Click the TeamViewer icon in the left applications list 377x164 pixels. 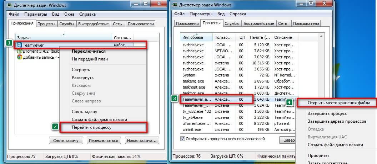click(x=19, y=45)
